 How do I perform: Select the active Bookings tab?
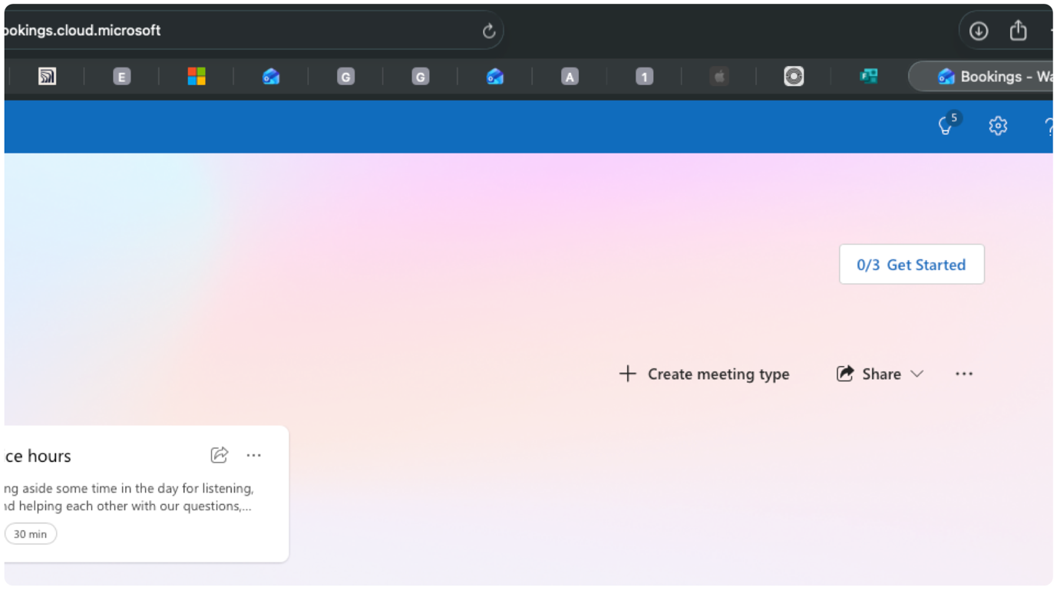[982, 76]
